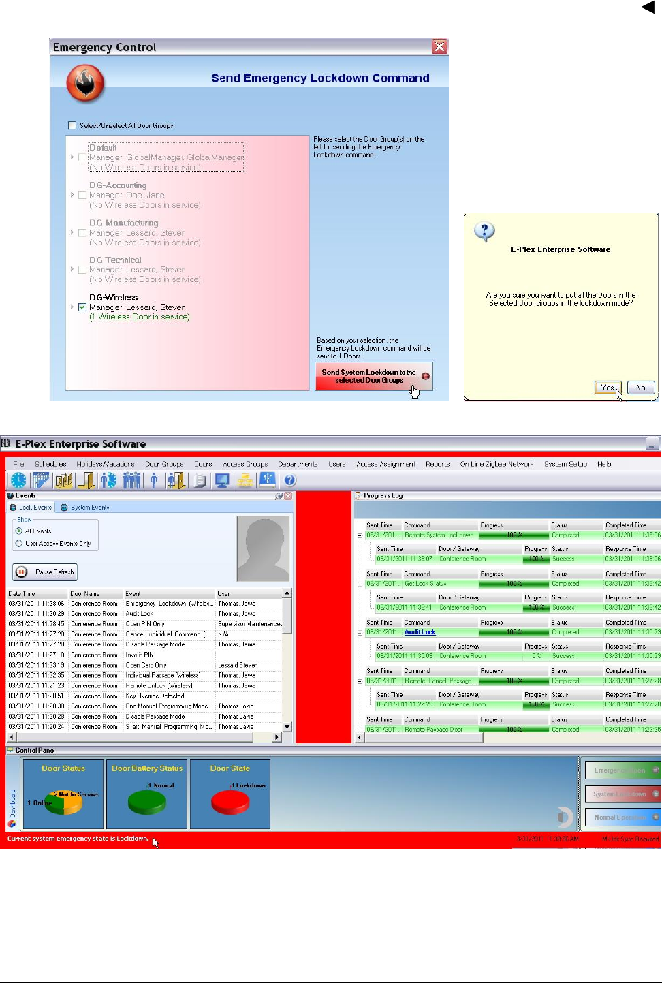Click the computer monitor toolbar icon
662x983 pixels.
[x=222, y=480]
